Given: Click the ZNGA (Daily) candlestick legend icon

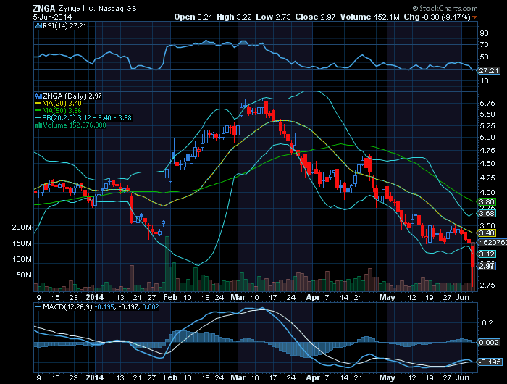Looking at the screenshot, I should pyautogui.click(x=39, y=96).
